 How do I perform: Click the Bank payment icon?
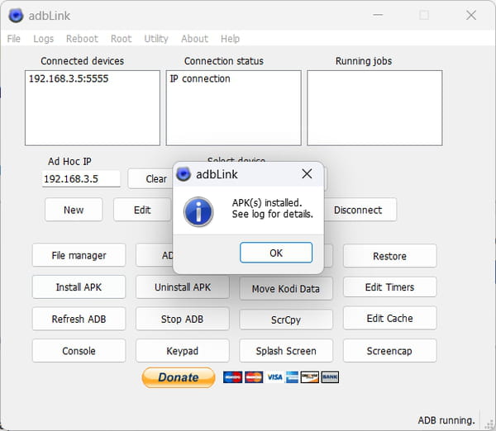point(330,377)
